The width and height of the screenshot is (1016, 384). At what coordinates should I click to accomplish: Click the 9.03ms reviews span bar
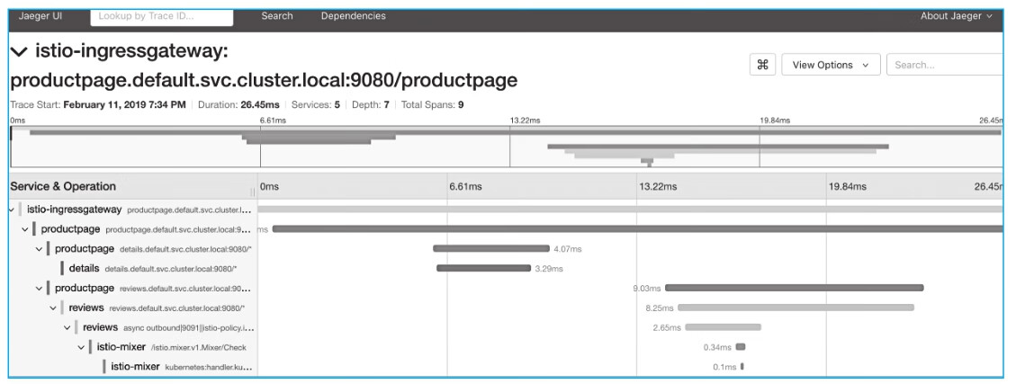pyautogui.click(x=794, y=288)
